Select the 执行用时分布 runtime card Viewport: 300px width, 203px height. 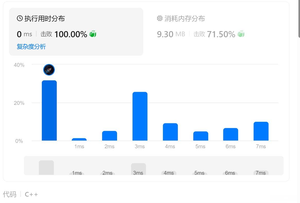click(x=76, y=32)
